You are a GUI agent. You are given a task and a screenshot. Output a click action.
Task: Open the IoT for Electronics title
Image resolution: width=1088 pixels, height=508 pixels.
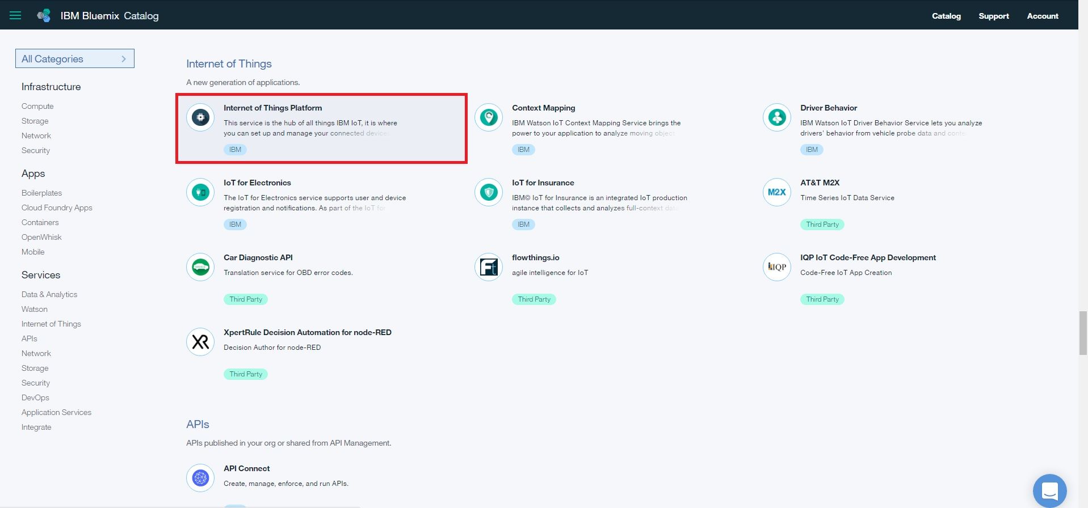(x=257, y=183)
